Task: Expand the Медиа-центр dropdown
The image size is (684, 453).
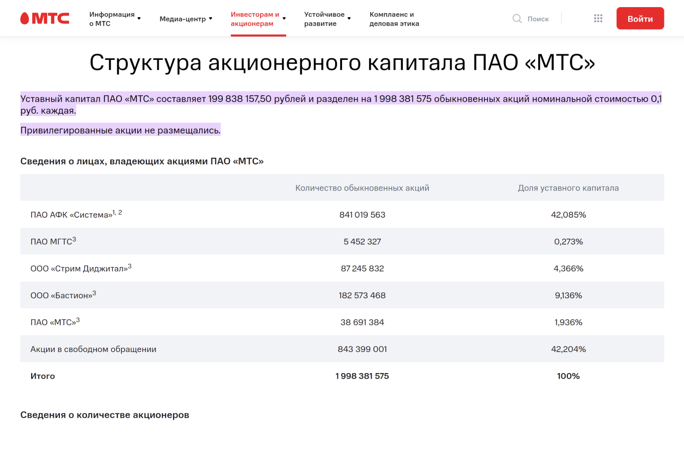Action: point(211,18)
